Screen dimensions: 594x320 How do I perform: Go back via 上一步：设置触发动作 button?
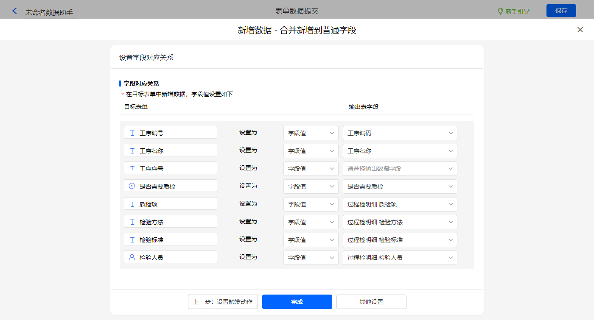tap(223, 302)
